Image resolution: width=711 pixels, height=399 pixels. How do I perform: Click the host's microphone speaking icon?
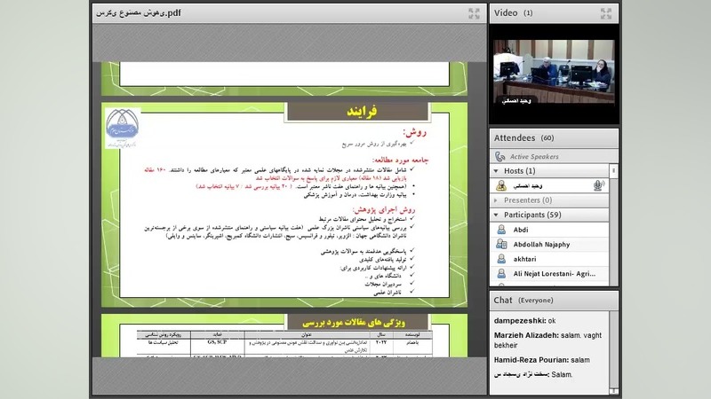pyautogui.click(x=598, y=185)
